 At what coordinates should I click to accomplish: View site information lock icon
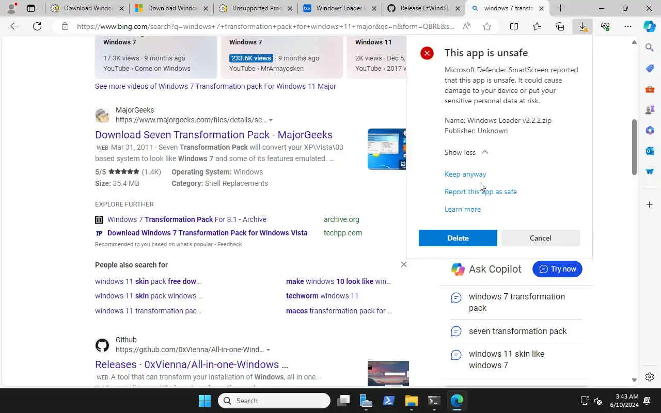click(x=65, y=26)
